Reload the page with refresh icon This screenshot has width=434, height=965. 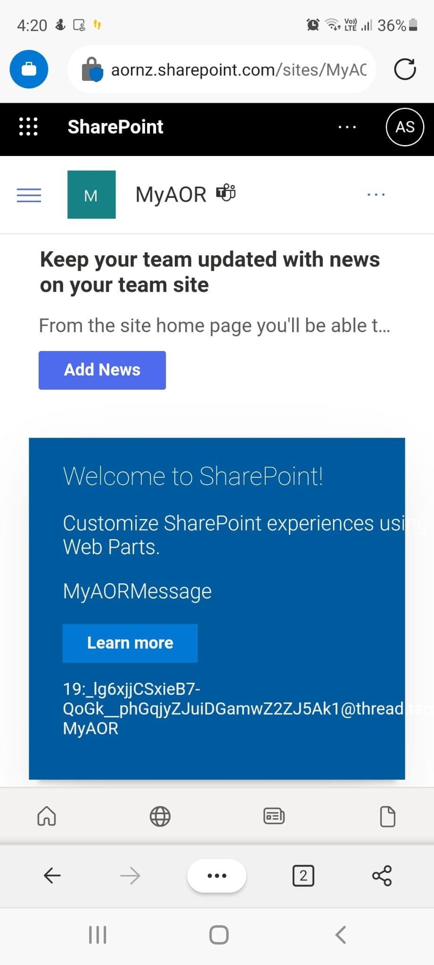coord(405,69)
